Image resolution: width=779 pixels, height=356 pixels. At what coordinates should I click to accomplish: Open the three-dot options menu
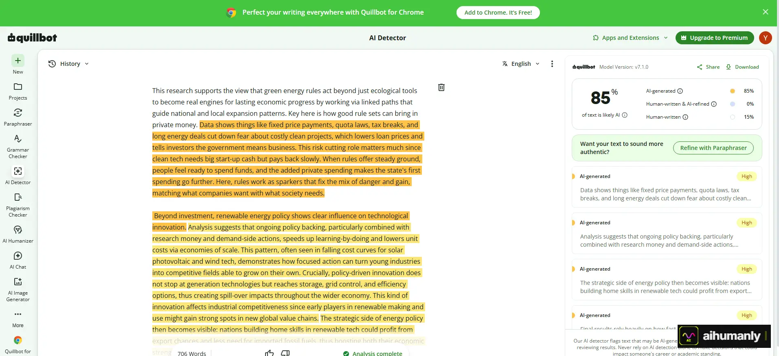coord(552,64)
